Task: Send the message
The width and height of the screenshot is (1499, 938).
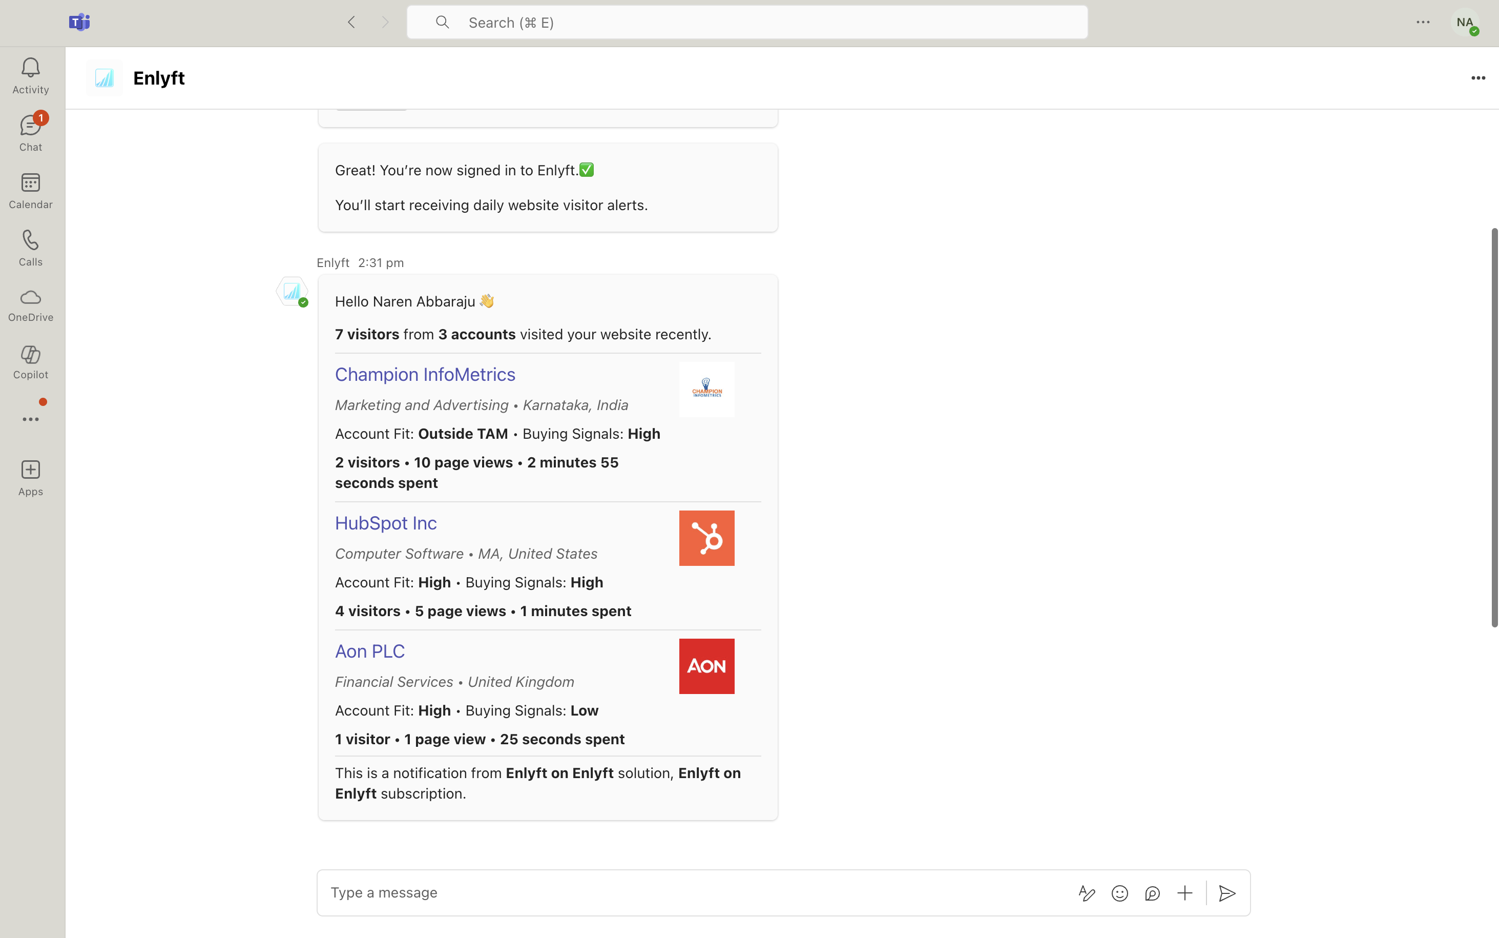Action: (1227, 893)
